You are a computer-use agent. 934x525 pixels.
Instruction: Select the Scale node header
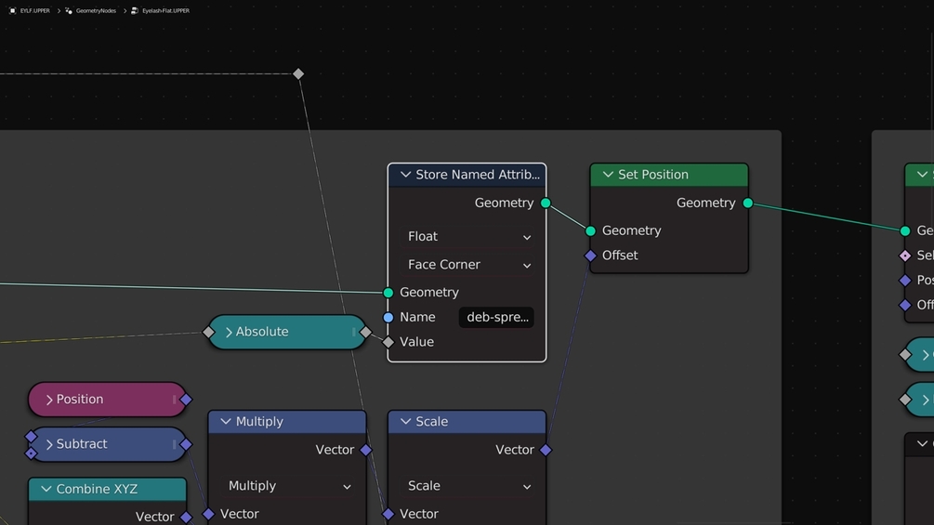pyautogui.click(x=467, y=422)
